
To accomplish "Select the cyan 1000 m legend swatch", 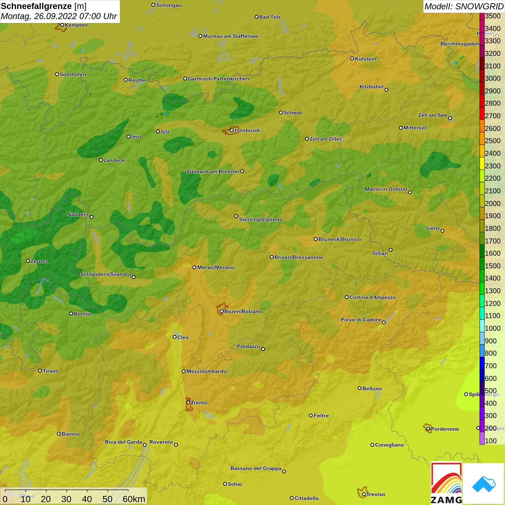I will click(x=482, y=326).
